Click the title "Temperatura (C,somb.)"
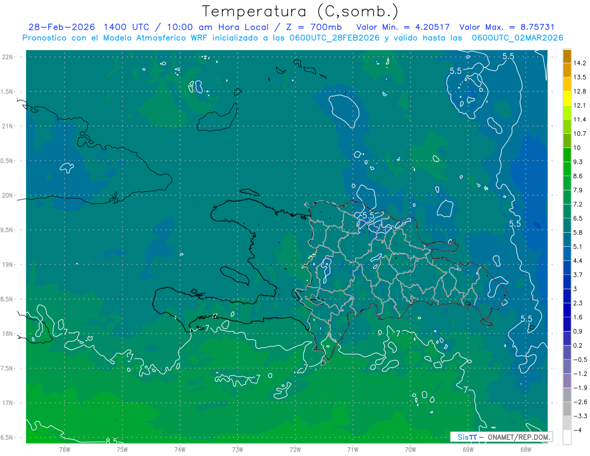 click(300, 12)
